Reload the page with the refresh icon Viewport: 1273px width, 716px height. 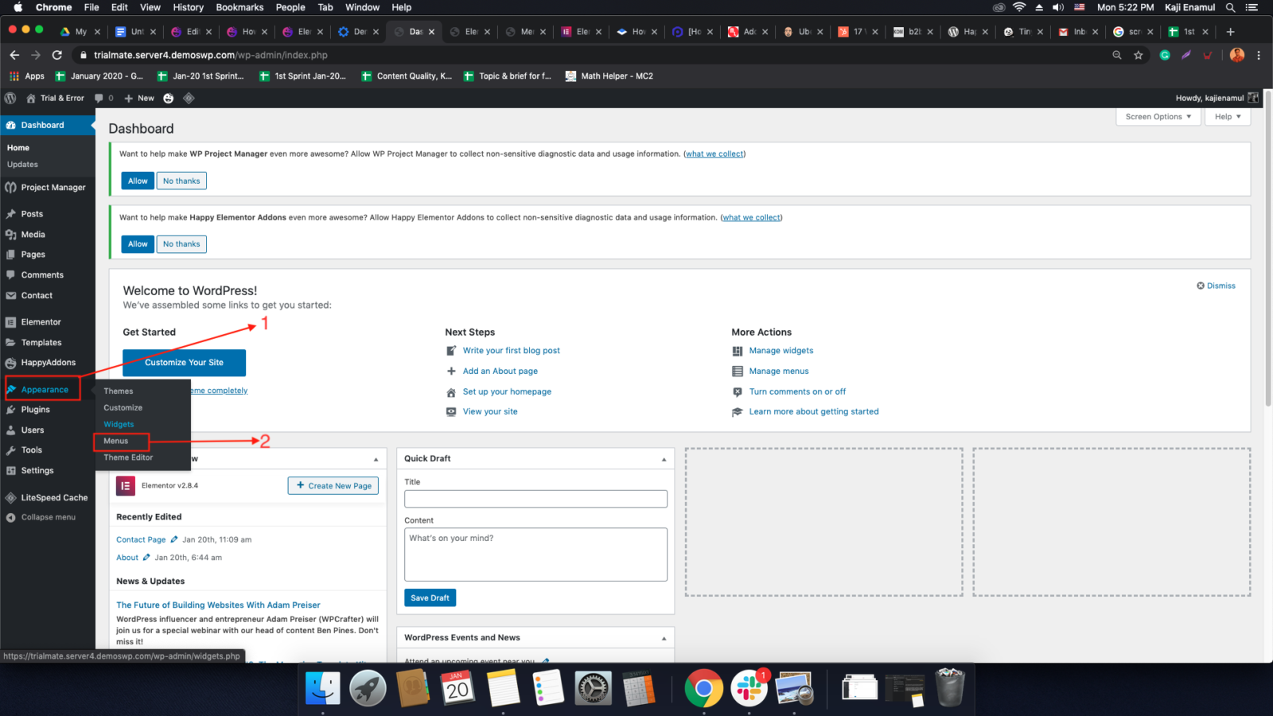click(x=56, y=55)
